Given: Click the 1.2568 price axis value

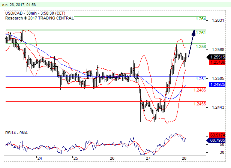Looking at the screenshot, I should 218,49.
